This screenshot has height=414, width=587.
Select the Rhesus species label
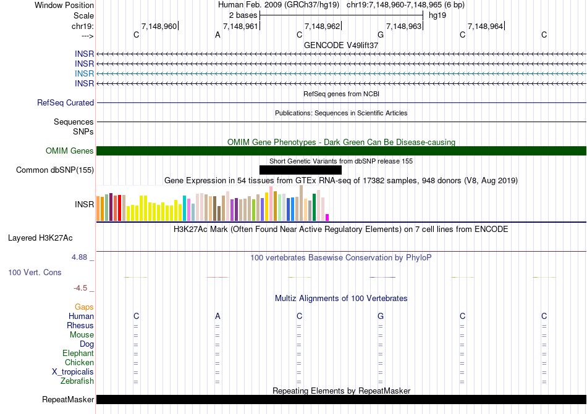point(80,325)
